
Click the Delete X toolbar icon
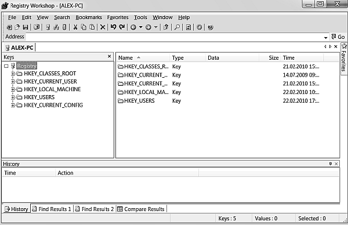[103, 27]
